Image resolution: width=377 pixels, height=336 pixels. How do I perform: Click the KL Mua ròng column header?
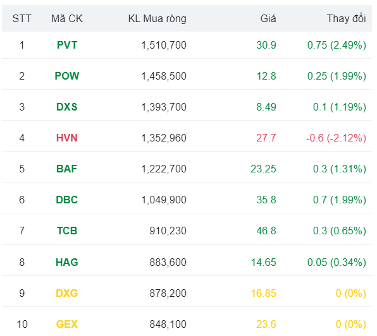[x=158, y=19]
